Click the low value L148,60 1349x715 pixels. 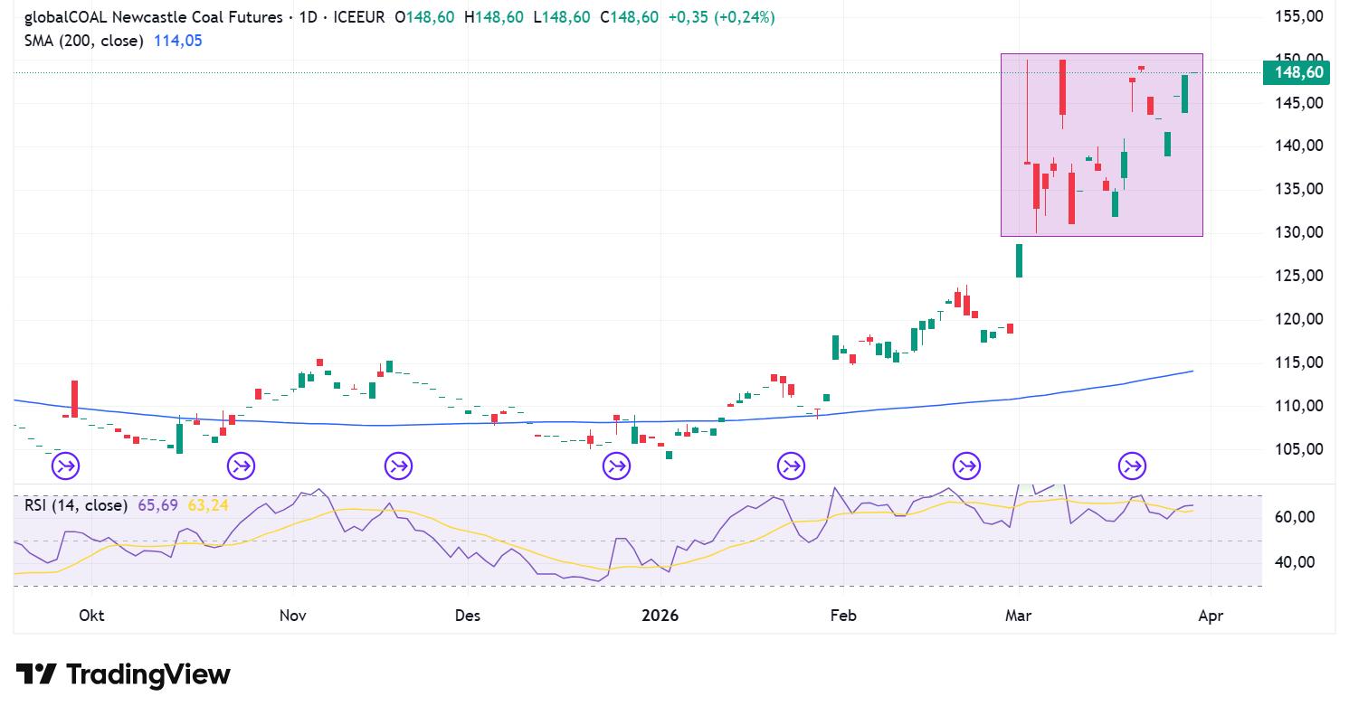click(x=562, y=17)
